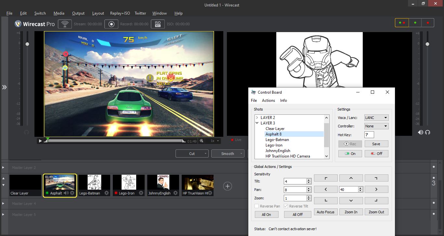Expand Master Layer 2 row
This screenshot has width=444, height=236.
coord(3,168)
